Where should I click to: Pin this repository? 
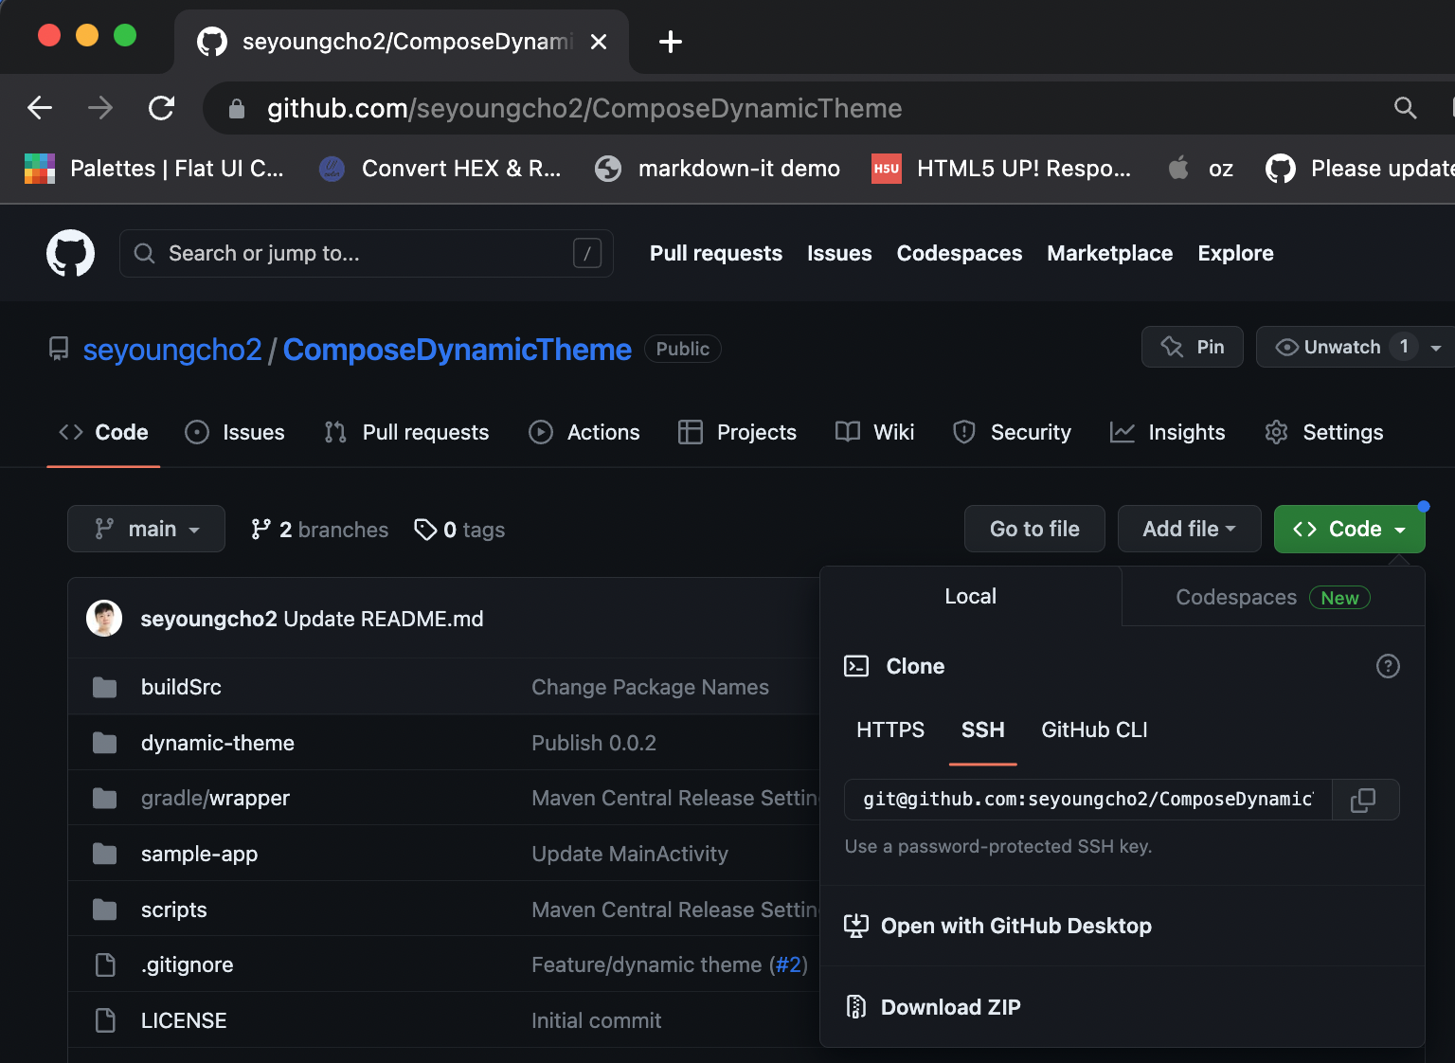[x=1193, y=347]
